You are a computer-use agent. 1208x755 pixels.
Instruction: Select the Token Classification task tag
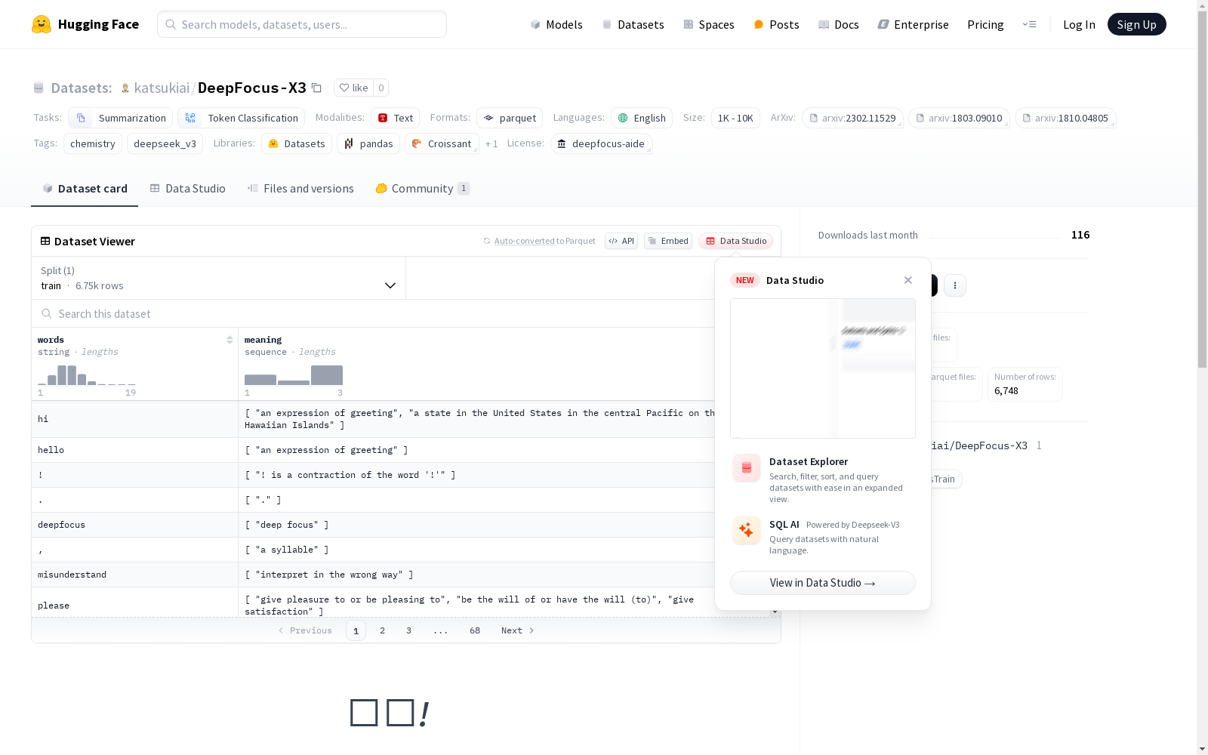point(242,118)
